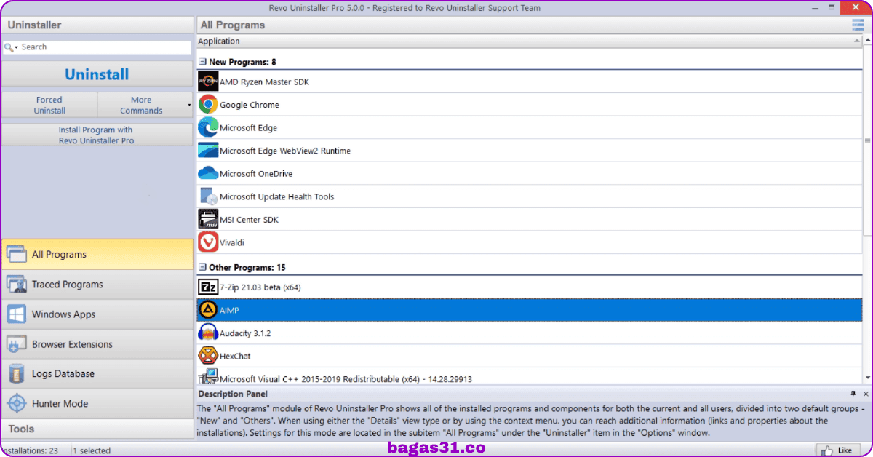Click the Uninstaller panel header
Image resolution: width=873 pixels, height=457 pixels.
point(97,25)
